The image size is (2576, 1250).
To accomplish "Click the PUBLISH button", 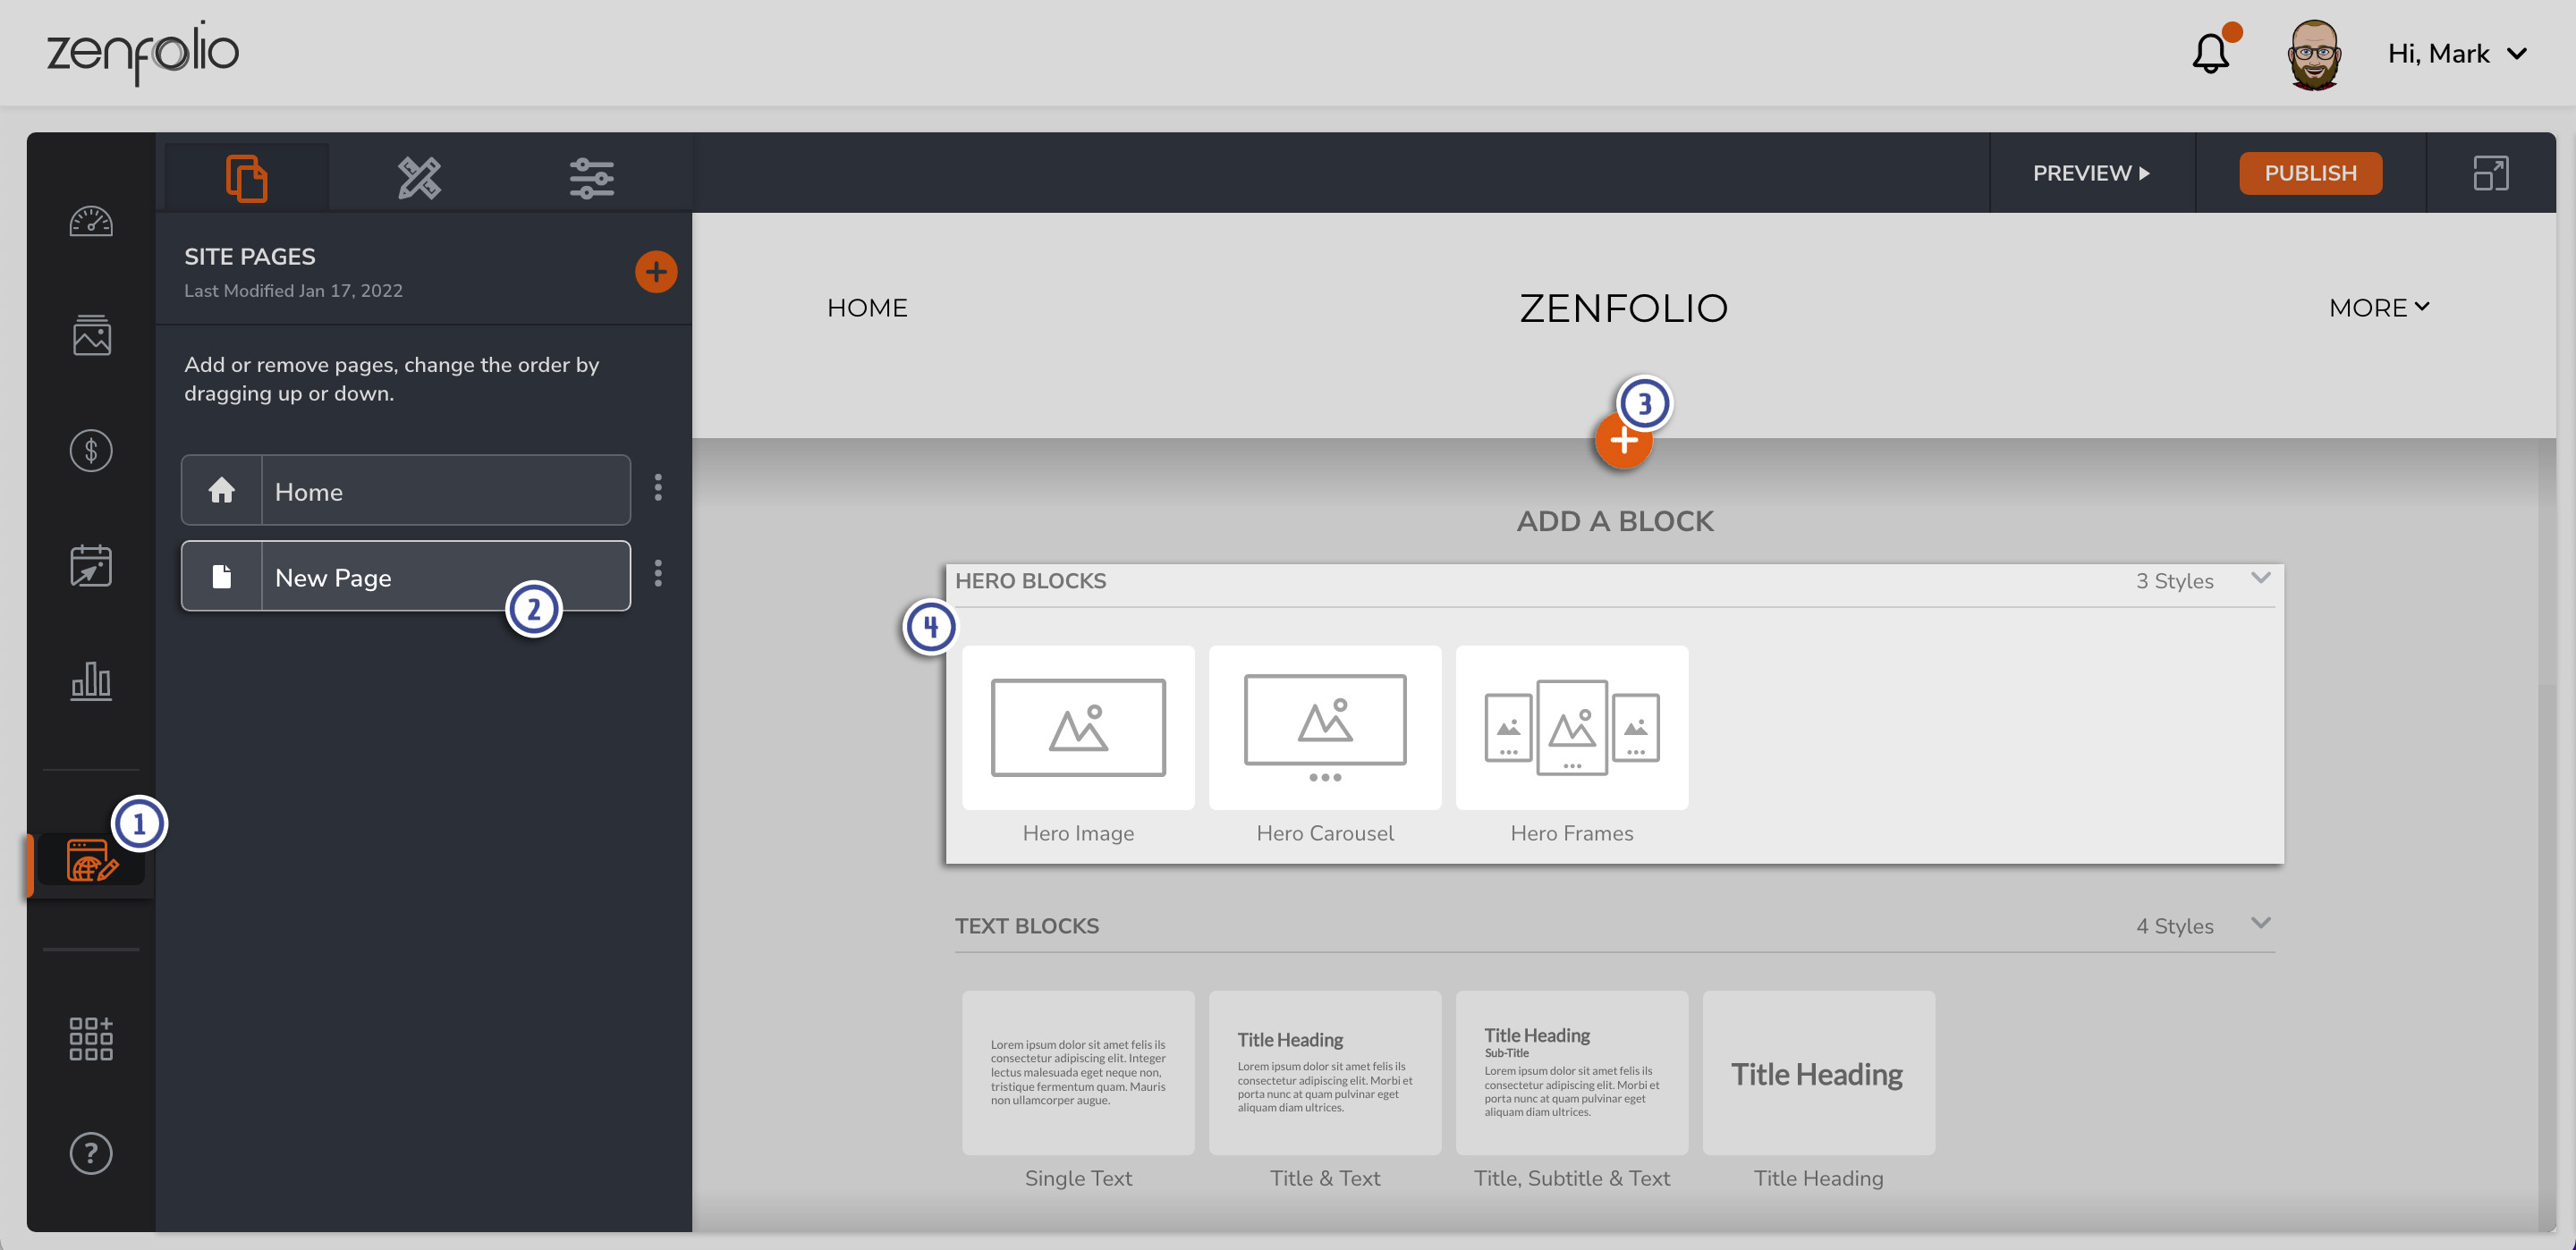I will point(2310,172).
